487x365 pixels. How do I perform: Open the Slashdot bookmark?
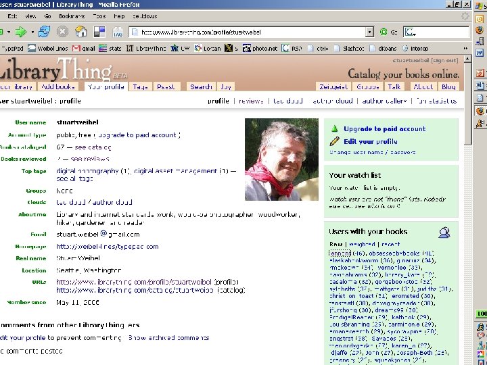point(350,49)
